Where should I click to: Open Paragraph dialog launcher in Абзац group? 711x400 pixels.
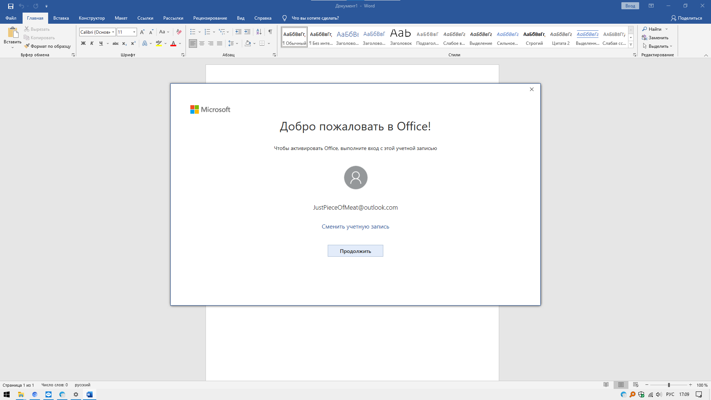pyautogui.click(x=274, y=55)
